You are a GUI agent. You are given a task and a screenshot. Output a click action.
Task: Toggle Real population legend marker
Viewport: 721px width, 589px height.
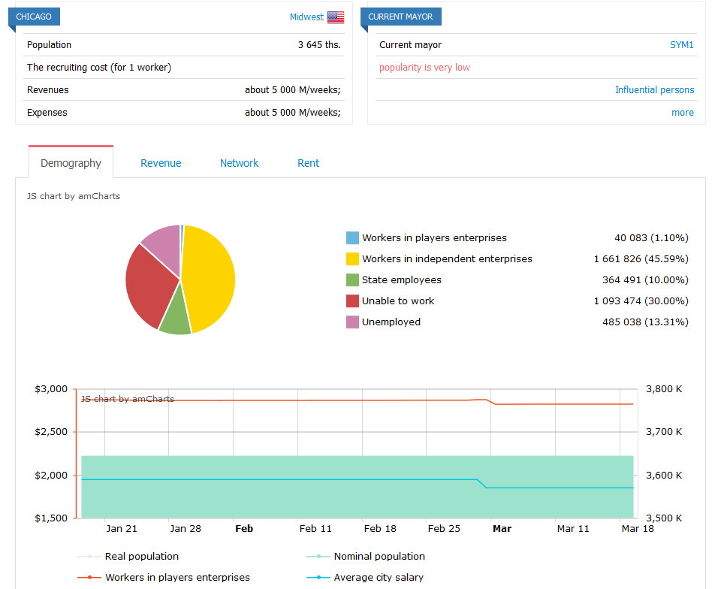tap(89, 557)
